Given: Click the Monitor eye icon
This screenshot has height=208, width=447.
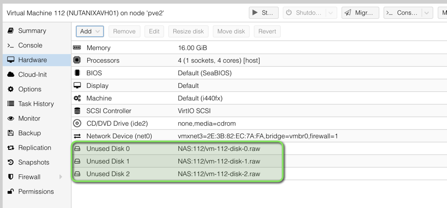Looking at the screenshot, I should (x=11, y=119).
